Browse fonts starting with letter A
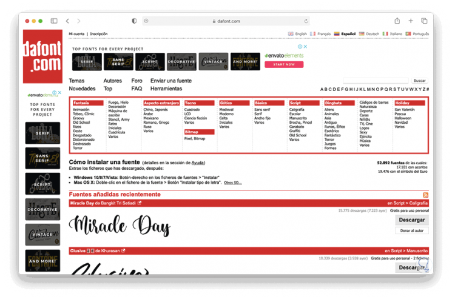Viewport: 452px width, 299px height. pos(322,89)
